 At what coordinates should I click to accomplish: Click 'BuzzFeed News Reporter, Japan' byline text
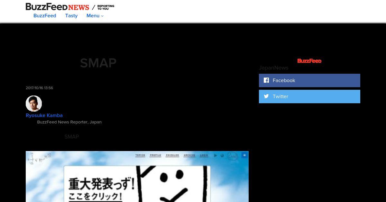point(69,122)
